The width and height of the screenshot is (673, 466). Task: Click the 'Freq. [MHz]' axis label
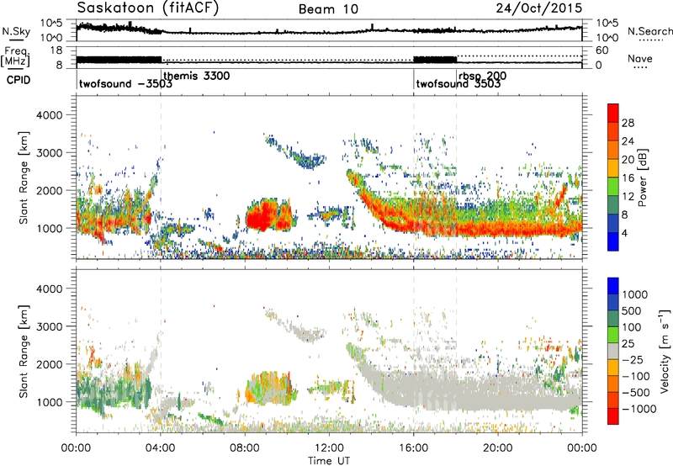(x=15, y=57)
